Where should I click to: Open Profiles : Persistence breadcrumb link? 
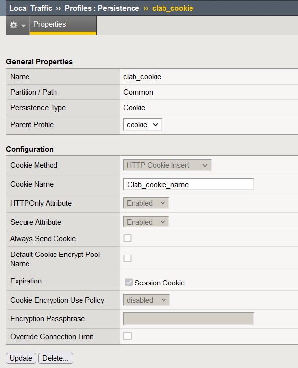click(102, 8)
